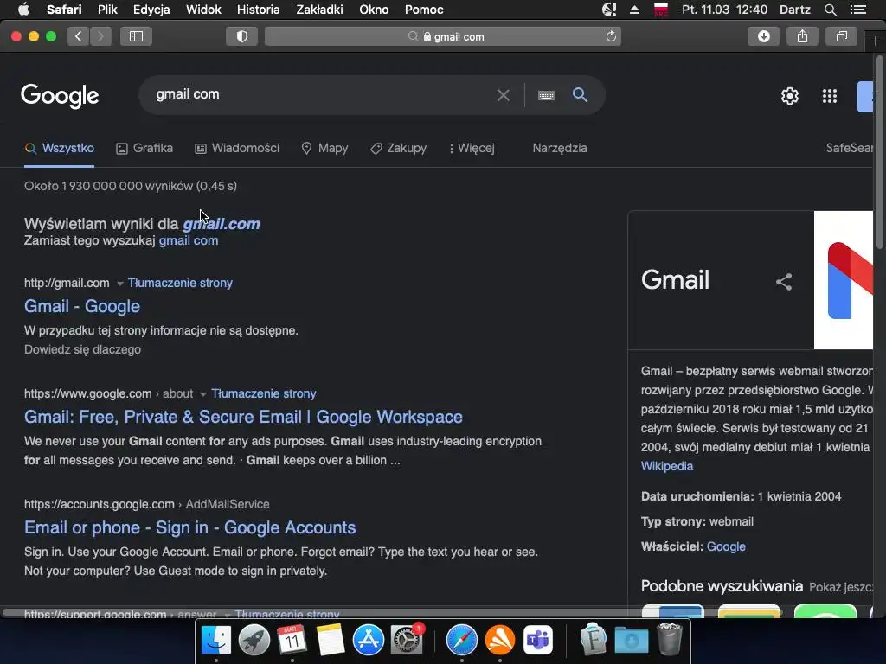Click the Google owner link under Właściciel
The width and height of the screenshot is (886, 664).
[726, 546]
